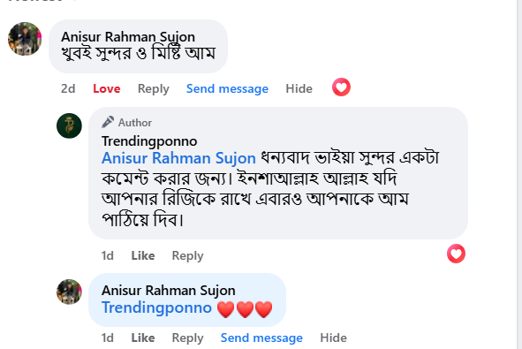Reply to the first mango comment
This screenshot has width=522, height=349.
pos(154,89)
